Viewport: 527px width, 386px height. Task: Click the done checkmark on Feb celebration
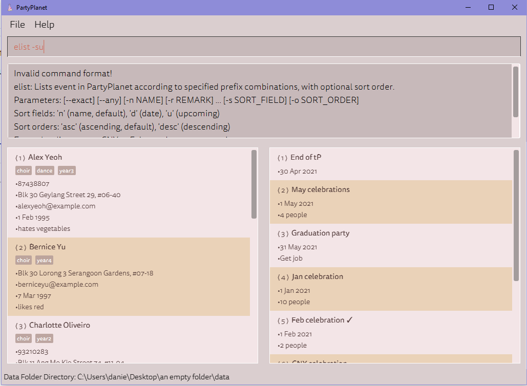click(x=349, y=320)
